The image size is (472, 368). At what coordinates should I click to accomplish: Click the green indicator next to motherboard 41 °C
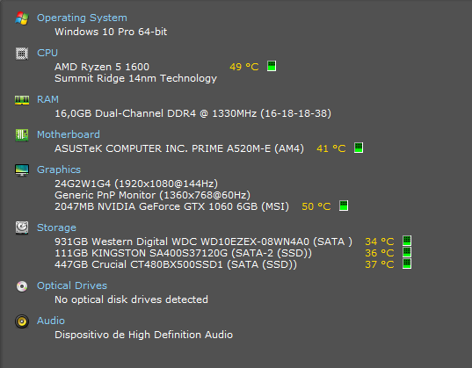(359, 148)
